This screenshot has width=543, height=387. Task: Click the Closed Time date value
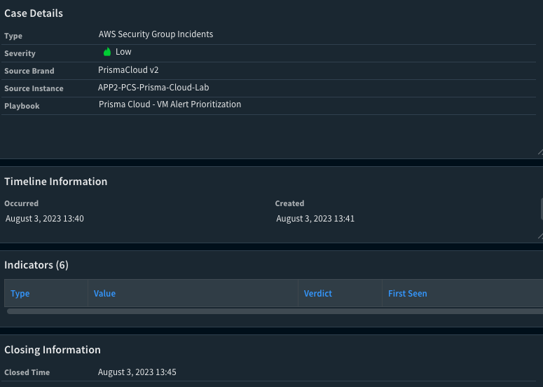[137, 372]
